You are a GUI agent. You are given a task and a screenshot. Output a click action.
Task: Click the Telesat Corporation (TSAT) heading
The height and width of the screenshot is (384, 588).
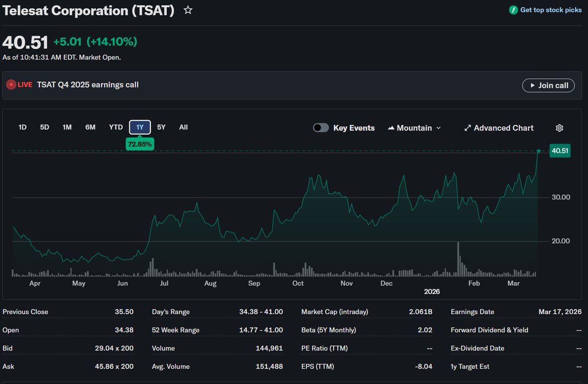pos(89,11)
